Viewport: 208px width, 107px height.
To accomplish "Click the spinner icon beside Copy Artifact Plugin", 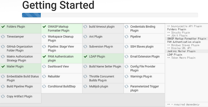I will pyautogui.click(x=3, y=96).
